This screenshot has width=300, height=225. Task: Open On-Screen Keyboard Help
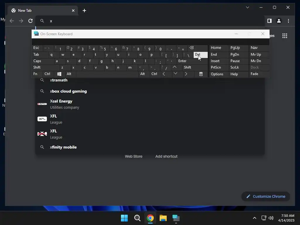point(238,74)
